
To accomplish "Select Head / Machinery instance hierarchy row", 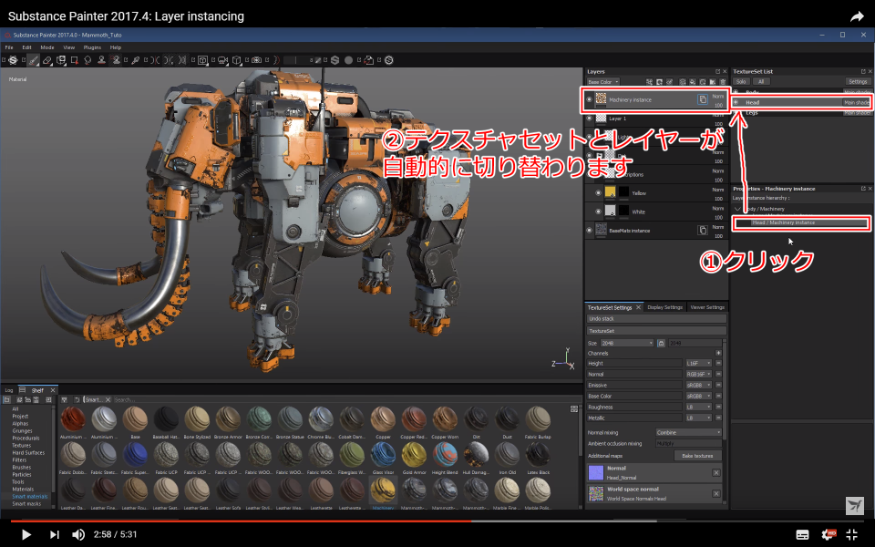I will (801, 222).
